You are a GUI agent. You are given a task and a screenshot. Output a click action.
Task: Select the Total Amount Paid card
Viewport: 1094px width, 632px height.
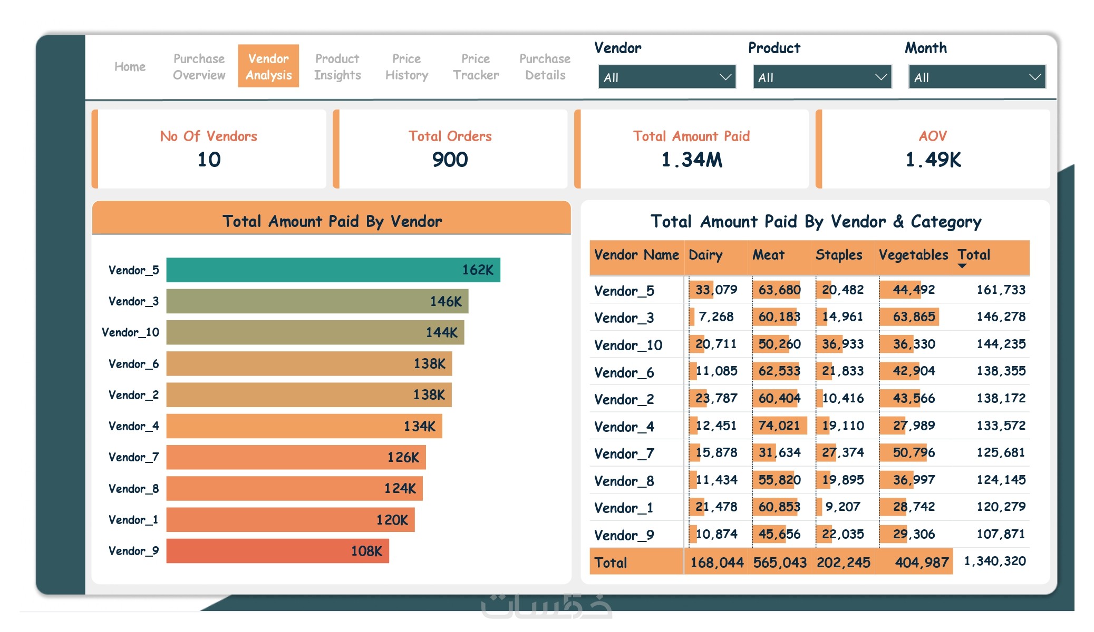(691, 149)
